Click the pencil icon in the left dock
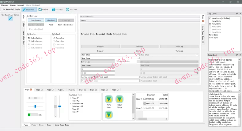 [10, 18]
